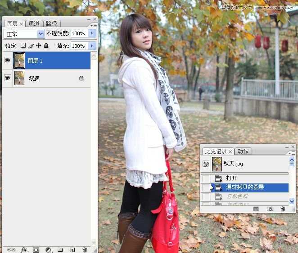Minimize the Layers panel
The image size is (298, 253).
pos(89,19)
